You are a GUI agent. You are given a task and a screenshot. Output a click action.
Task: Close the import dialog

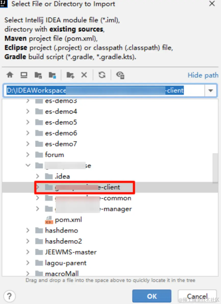pyautogui.click(x=212, y=4)
